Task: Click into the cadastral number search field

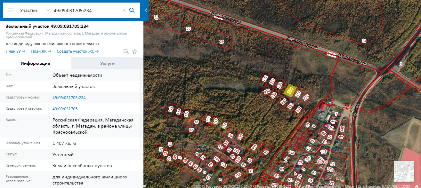Action: [86, 10]
